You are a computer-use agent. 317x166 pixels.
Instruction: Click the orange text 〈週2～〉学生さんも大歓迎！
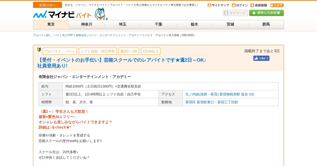[64, 111]
